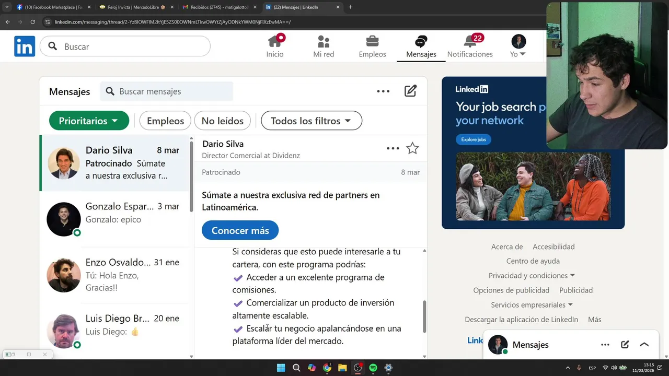
Task: Compose new message pencil icon in Mensajes header
Action: (x=411, y=91)
